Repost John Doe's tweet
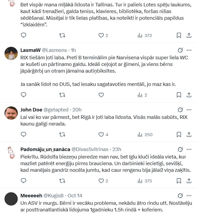The width and height of the screenshot is (197, 213). (x=62, y=135)
